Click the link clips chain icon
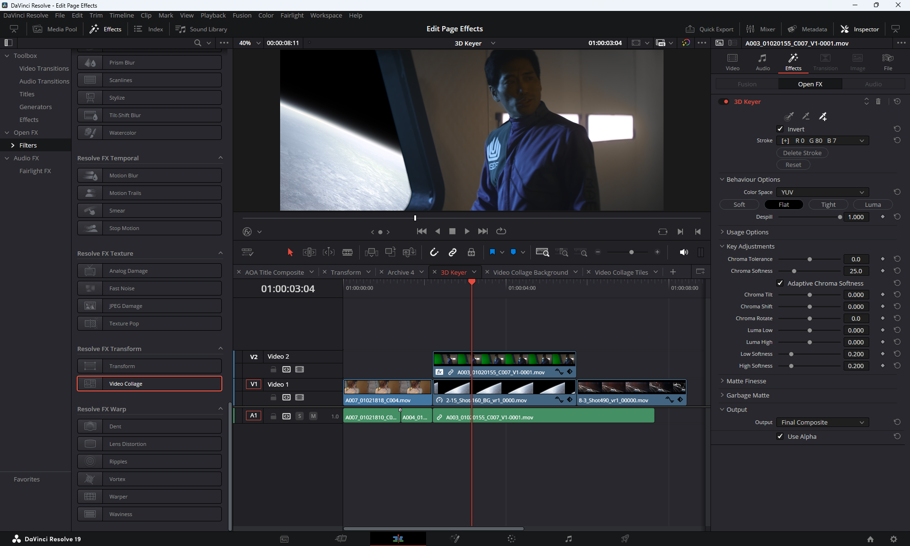 tap(453, 252)
